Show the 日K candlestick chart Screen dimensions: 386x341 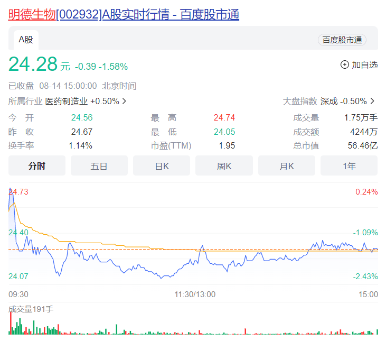pyautogui.click(x=162, y=166)
